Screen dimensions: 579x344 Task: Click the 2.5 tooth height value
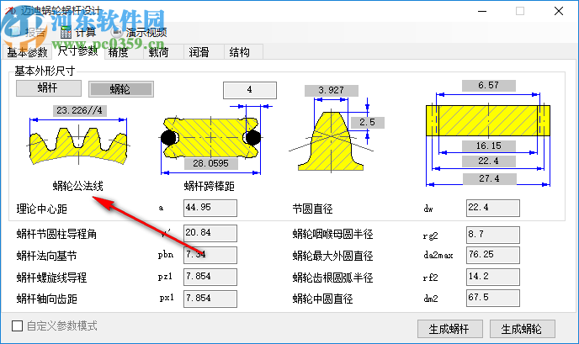coord(367,123)
